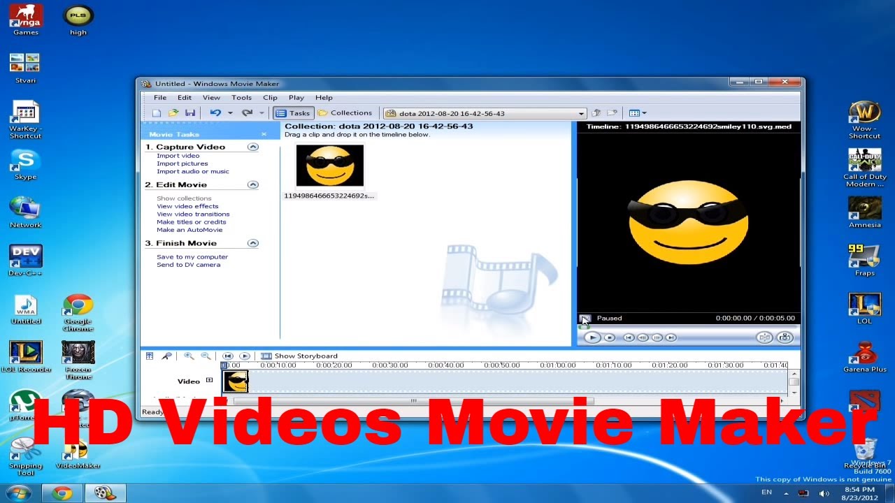Image resolution: width=895 pixels, height=503 pixels.
Task: Open the Play menu
Action: click(x=296, y=98)
